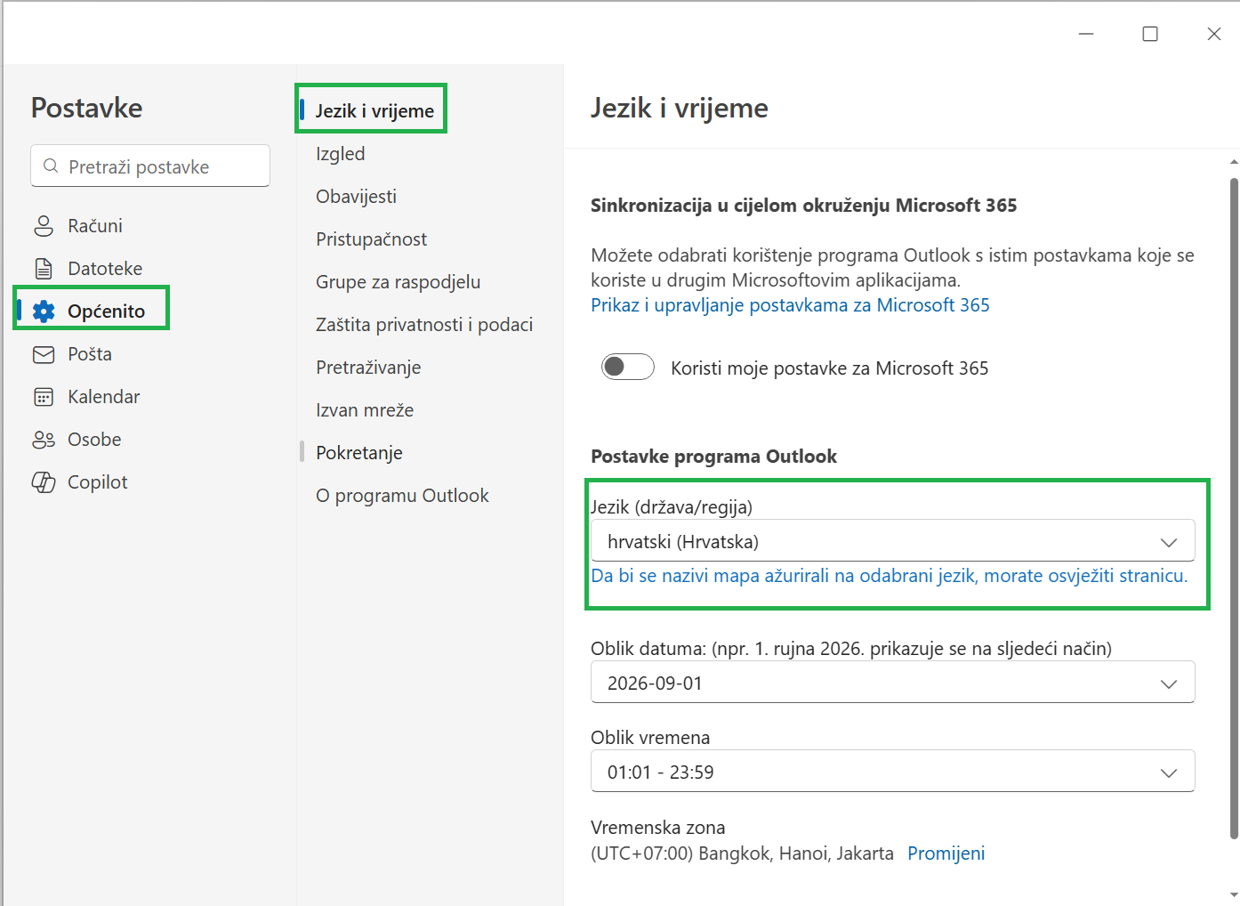Expand the Oblik datuma dropdown
Screen dimensions: 1240x906
coord(892,683)
